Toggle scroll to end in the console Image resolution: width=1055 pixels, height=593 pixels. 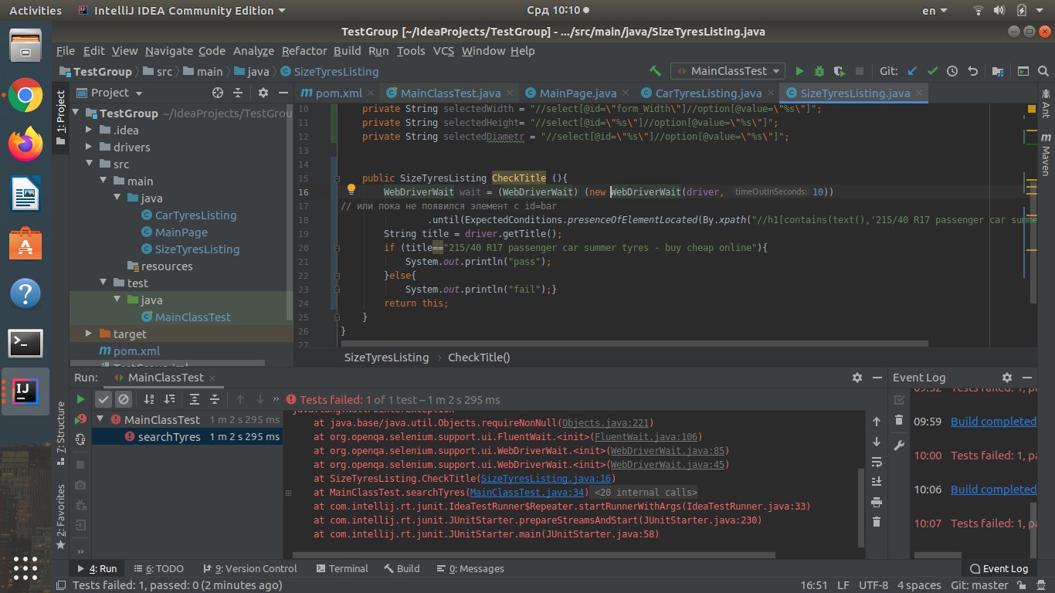[876, 482]
